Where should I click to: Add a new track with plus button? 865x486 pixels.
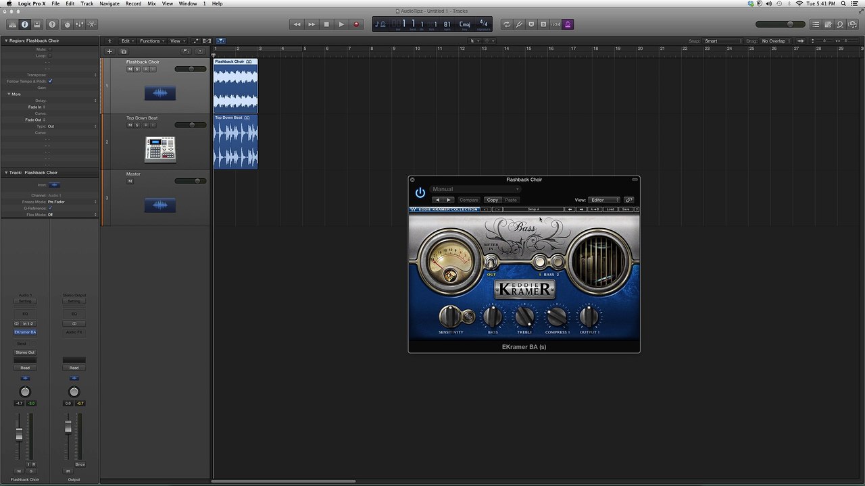tap(109, 51)
